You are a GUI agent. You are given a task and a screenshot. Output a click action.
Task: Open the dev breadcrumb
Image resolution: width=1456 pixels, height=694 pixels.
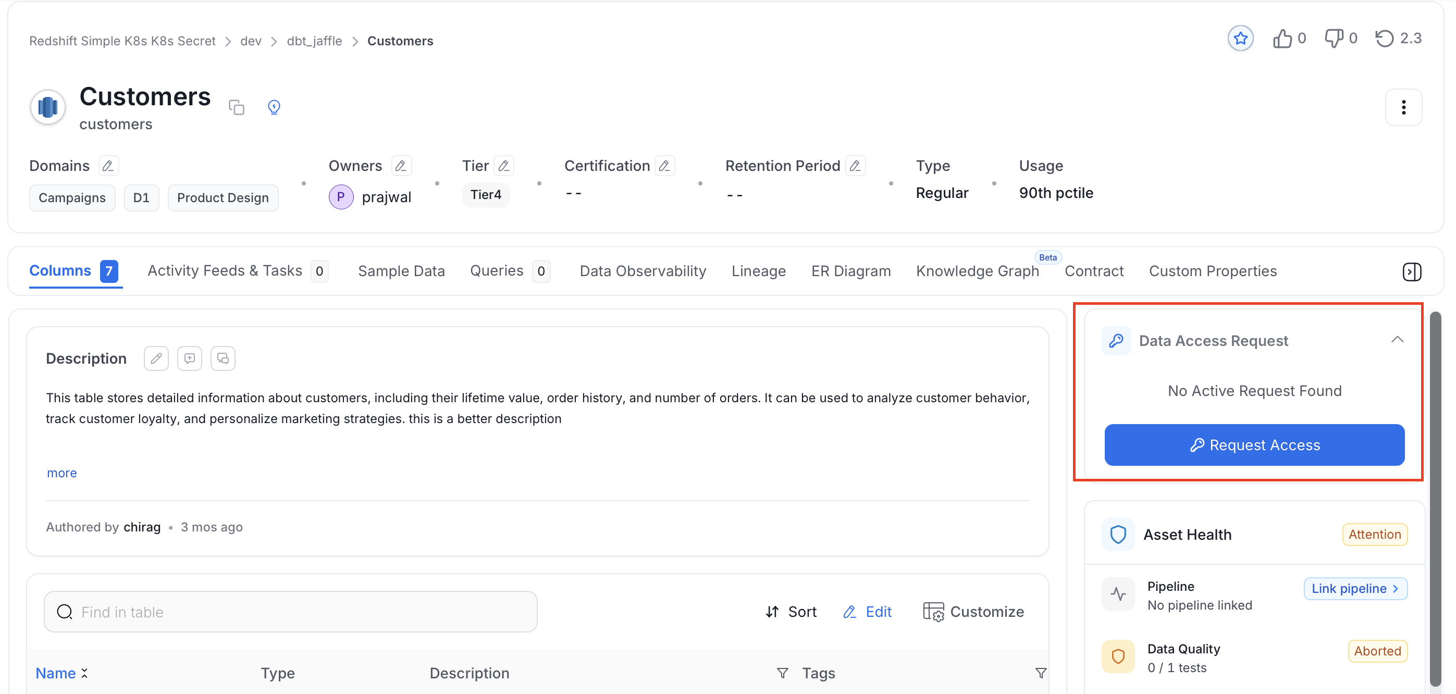250,41
